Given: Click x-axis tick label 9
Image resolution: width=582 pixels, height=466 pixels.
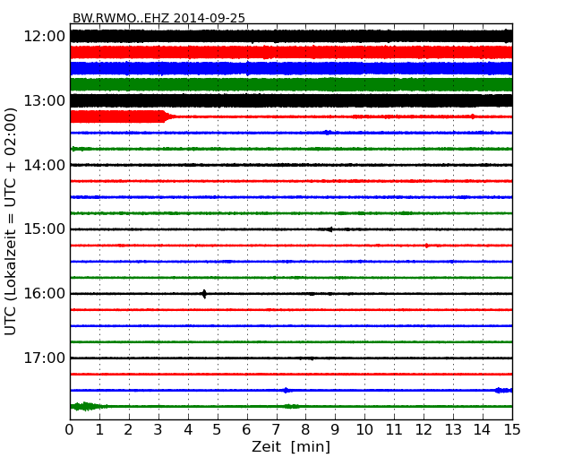Looking at the screenshot, I should point(335,430).
